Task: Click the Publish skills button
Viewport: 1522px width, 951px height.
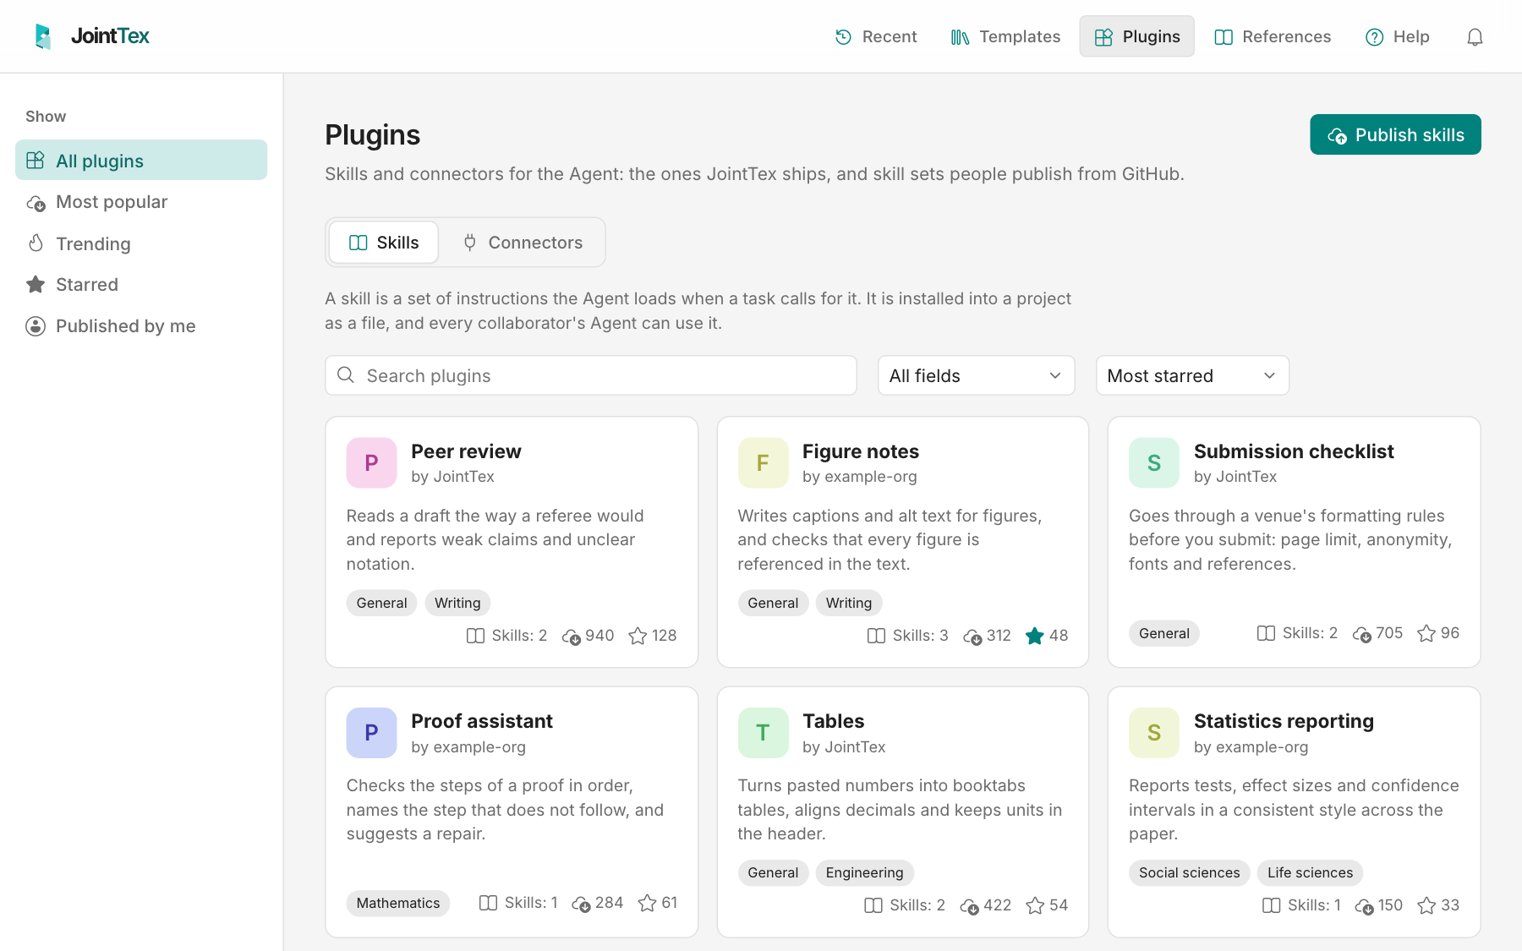Action: [x=1395, y=134]
